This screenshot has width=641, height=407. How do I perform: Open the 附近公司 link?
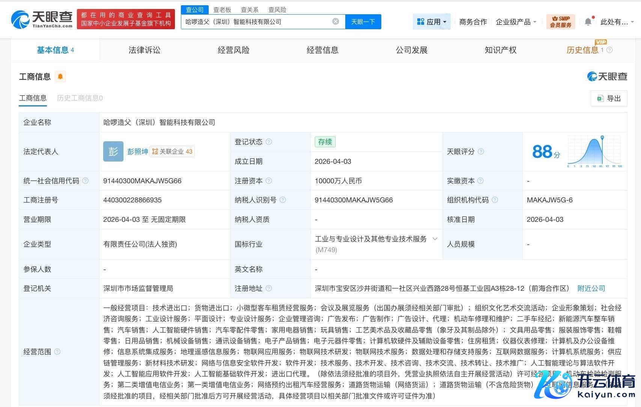coord(591,288)
